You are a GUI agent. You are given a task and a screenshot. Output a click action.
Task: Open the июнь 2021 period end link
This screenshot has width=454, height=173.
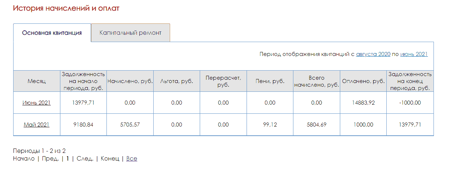click(x=414, y=54)
